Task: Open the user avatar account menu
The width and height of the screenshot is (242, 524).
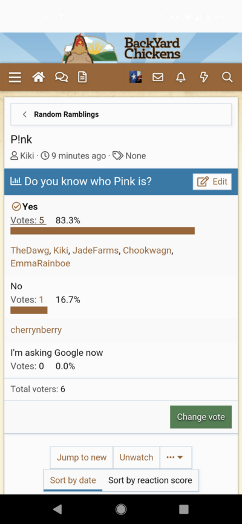Action: (x=136, y=77)
